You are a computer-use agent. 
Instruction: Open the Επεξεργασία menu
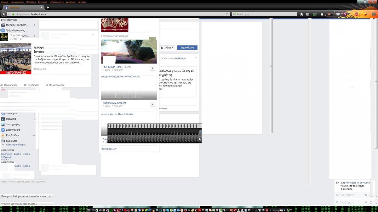[x=17, y=2]
